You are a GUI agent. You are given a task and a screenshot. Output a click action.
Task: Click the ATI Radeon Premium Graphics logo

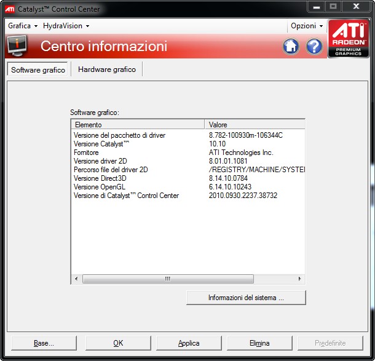click(x=349, y=39)
